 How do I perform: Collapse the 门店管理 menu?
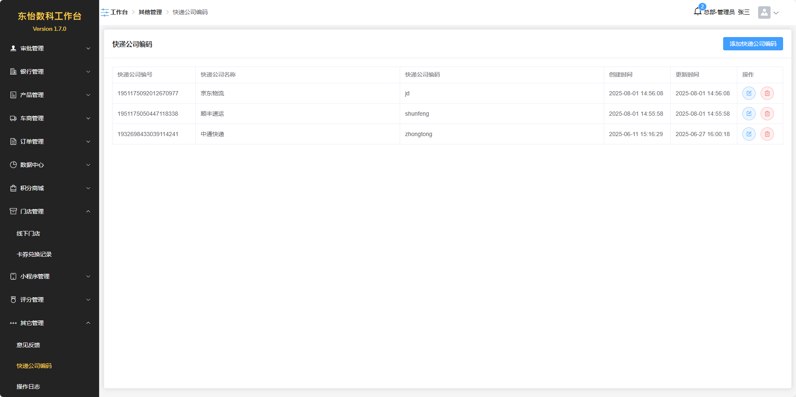click(49, 211)
